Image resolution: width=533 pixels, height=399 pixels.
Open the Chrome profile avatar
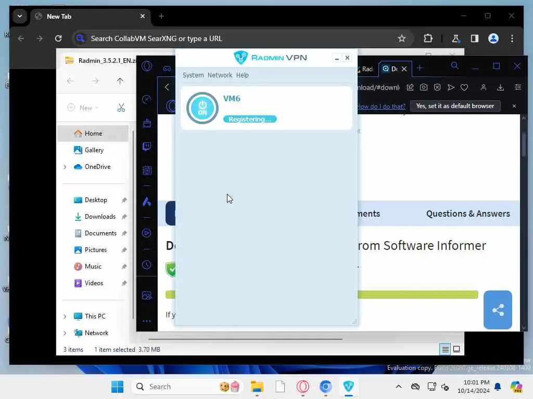point(493,38)
